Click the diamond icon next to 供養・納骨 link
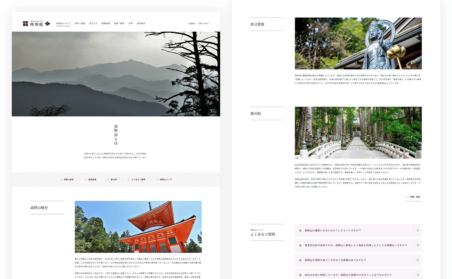Image resolution: width=452 pixels, height=279 pixels. click(408, 197)
